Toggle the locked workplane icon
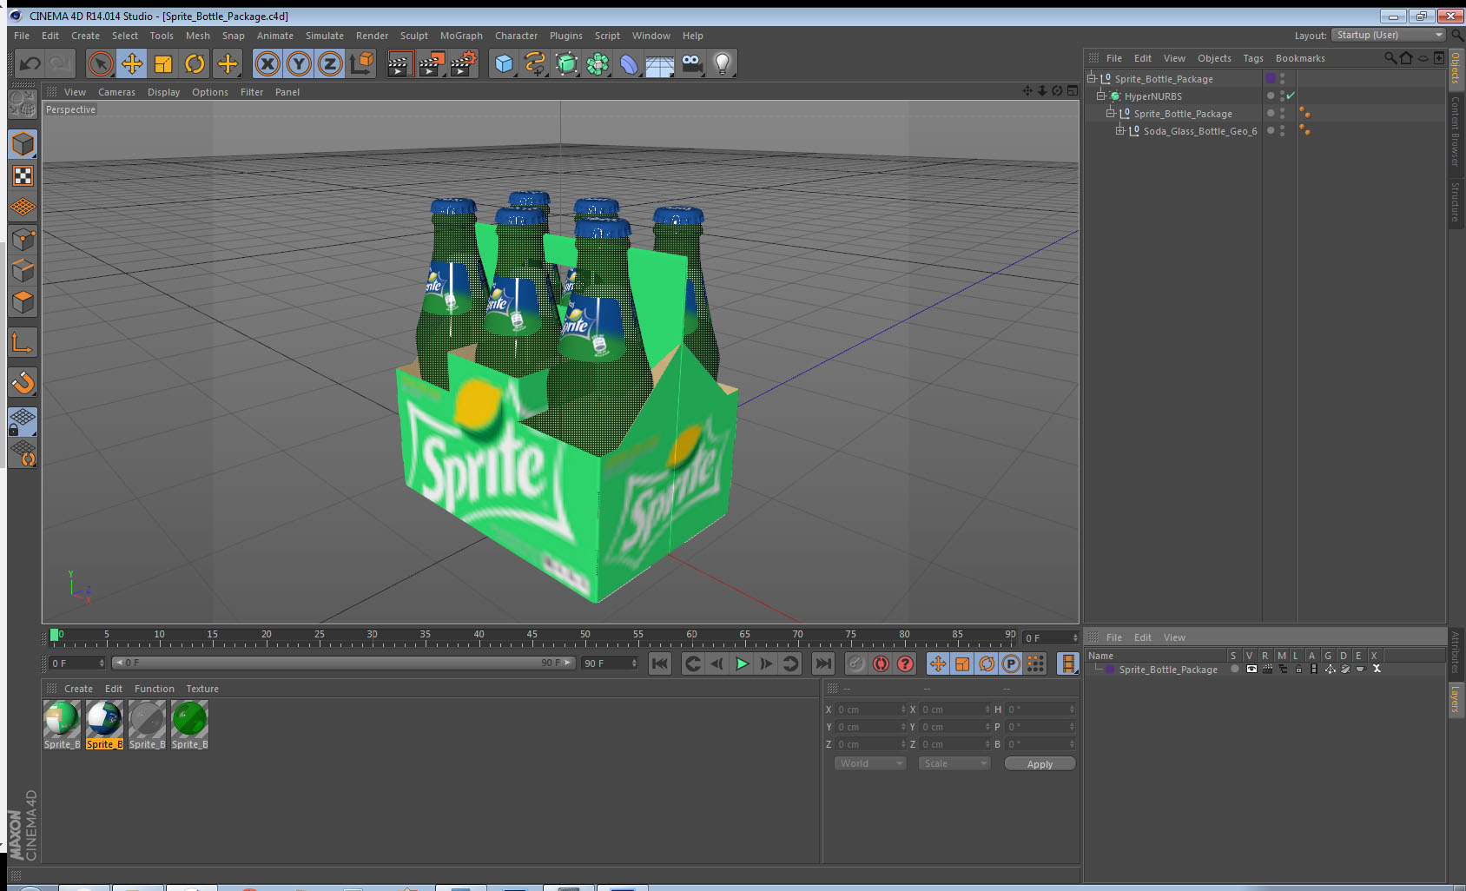Viewport: 1466px width, 891px height. click(x=23, y=422)
